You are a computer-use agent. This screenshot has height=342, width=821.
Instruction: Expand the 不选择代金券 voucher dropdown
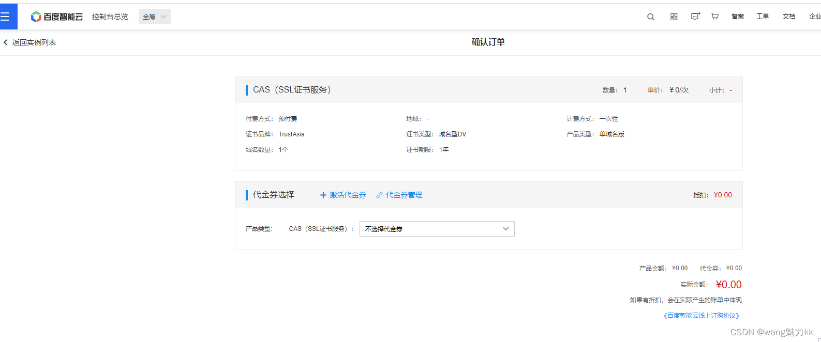(x=437, y=229)
